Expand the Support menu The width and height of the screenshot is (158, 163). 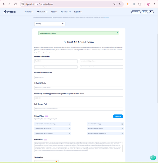[x=78, y=12]
